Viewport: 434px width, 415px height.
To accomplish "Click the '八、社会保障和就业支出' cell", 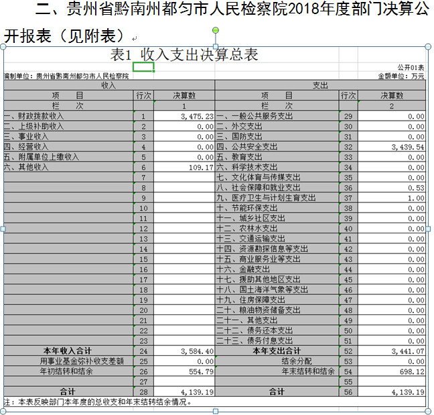I will click(277, 188).
